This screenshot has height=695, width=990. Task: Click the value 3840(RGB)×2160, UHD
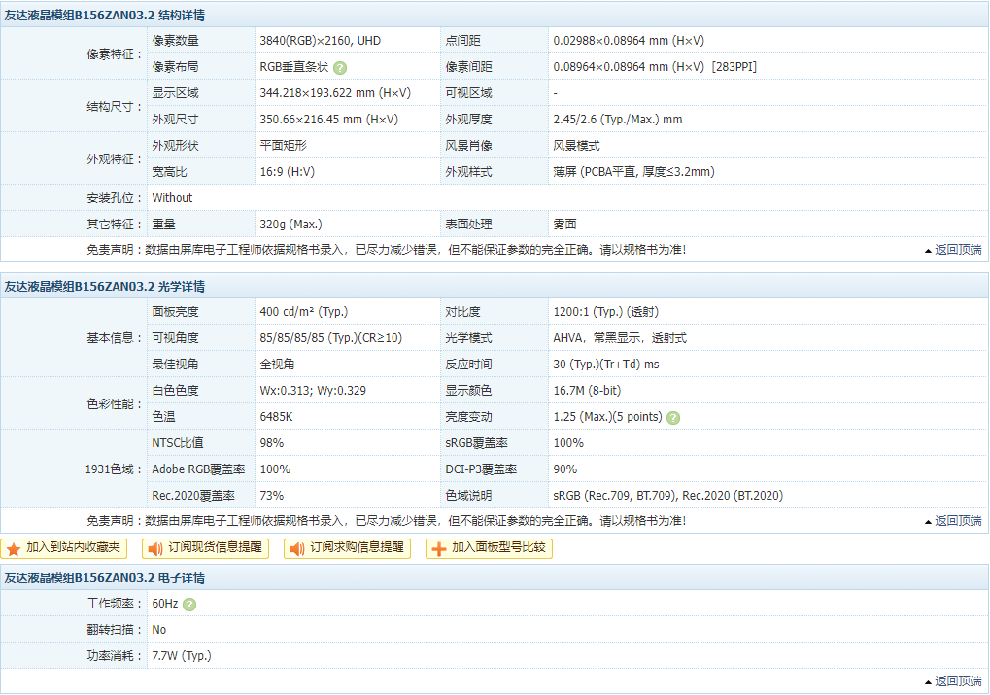click(320, 41)
